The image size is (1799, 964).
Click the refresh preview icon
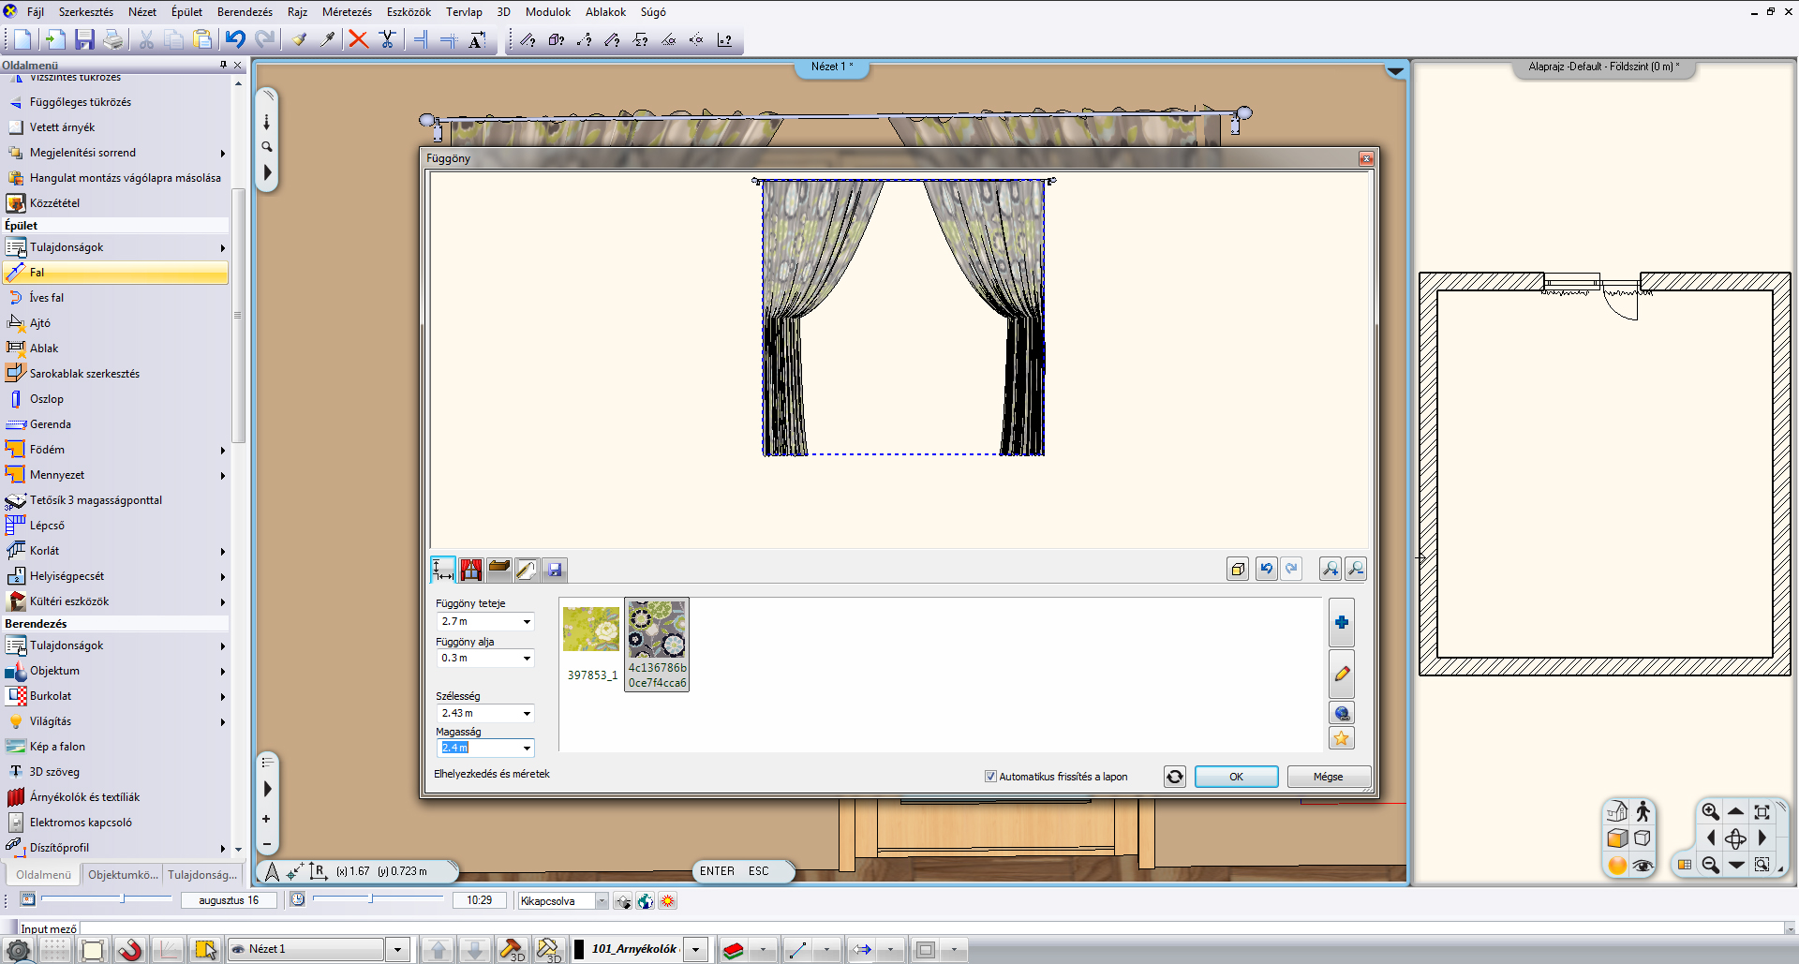pos(1175,777)
